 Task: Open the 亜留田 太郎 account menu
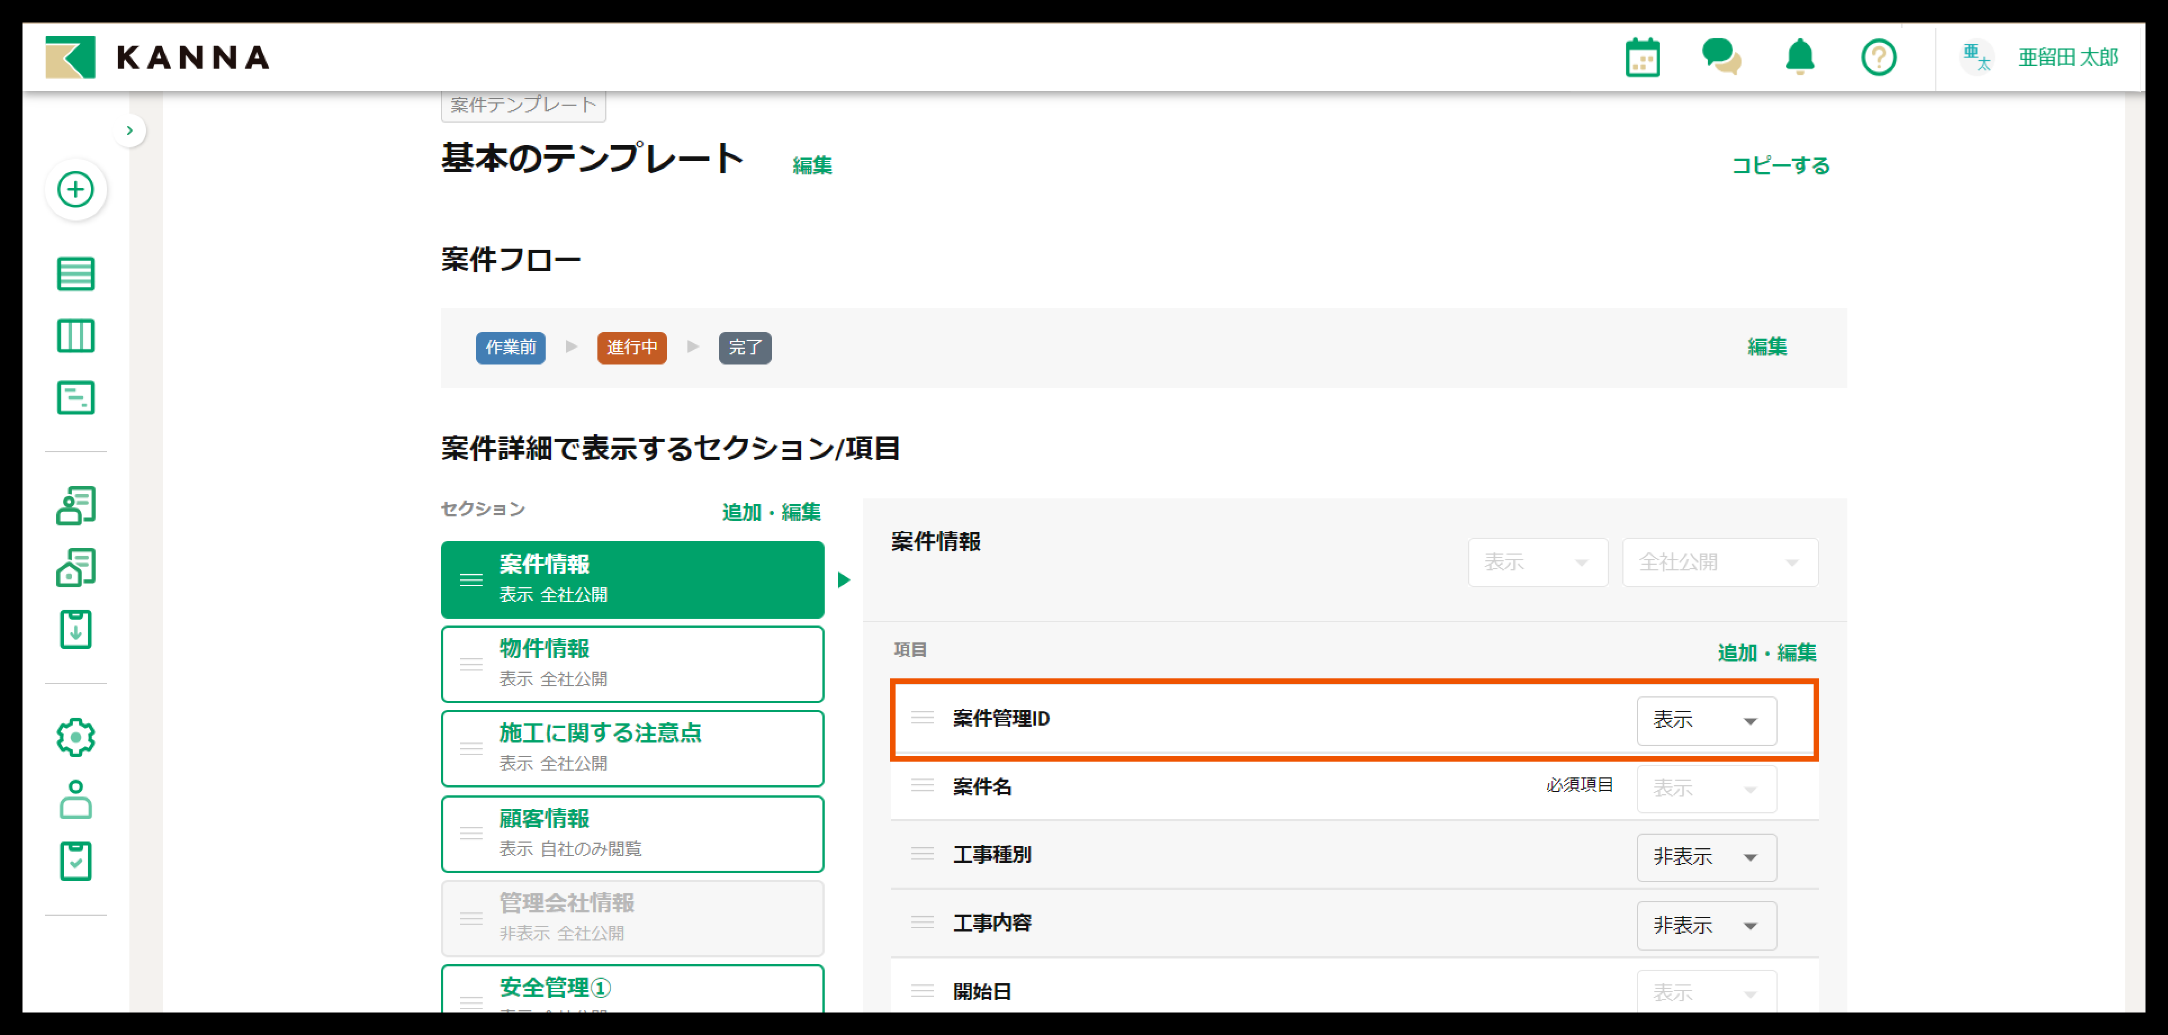tap(2067, 57)
